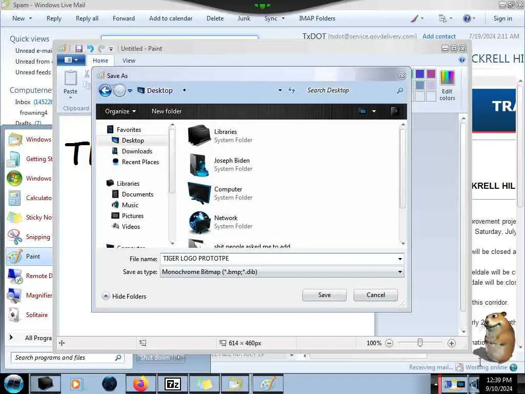Click the Cancel button
525x394 pixels.
point(376,295)
